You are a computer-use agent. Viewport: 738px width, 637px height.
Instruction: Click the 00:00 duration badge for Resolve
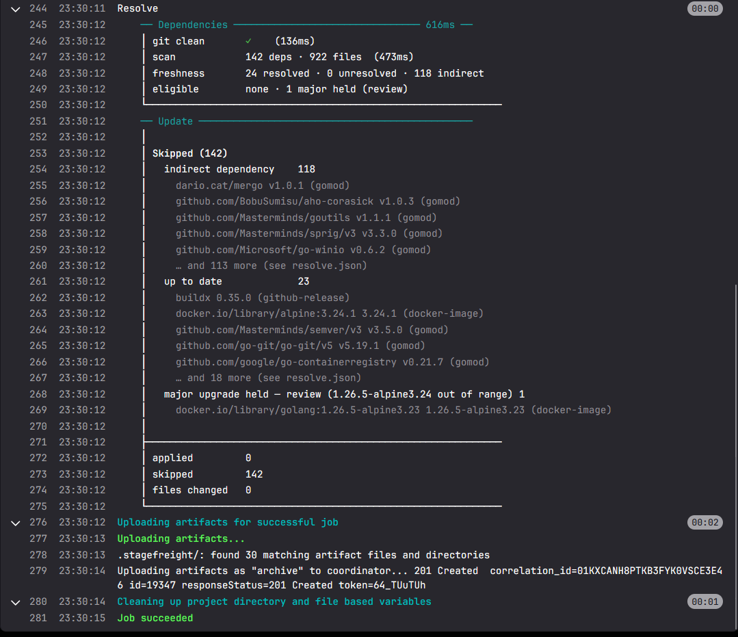click(x=704, y=8)
